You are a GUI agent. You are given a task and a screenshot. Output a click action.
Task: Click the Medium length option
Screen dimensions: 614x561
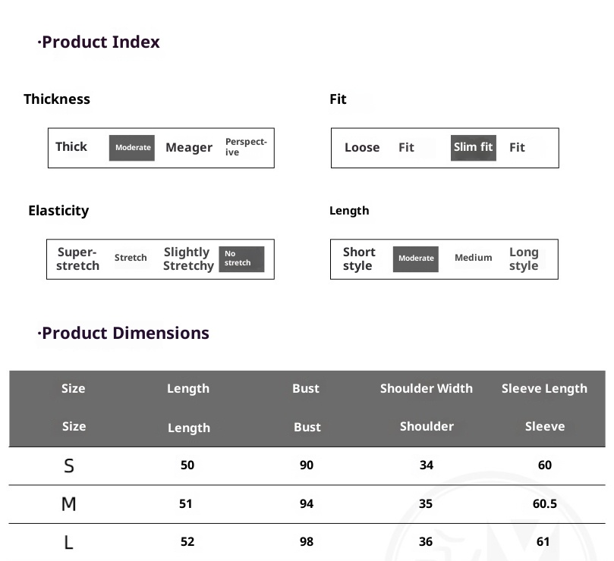[x=473, y=258]
